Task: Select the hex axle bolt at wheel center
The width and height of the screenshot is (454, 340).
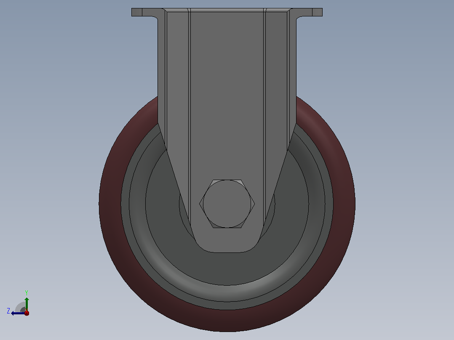Action: [227, 204]
